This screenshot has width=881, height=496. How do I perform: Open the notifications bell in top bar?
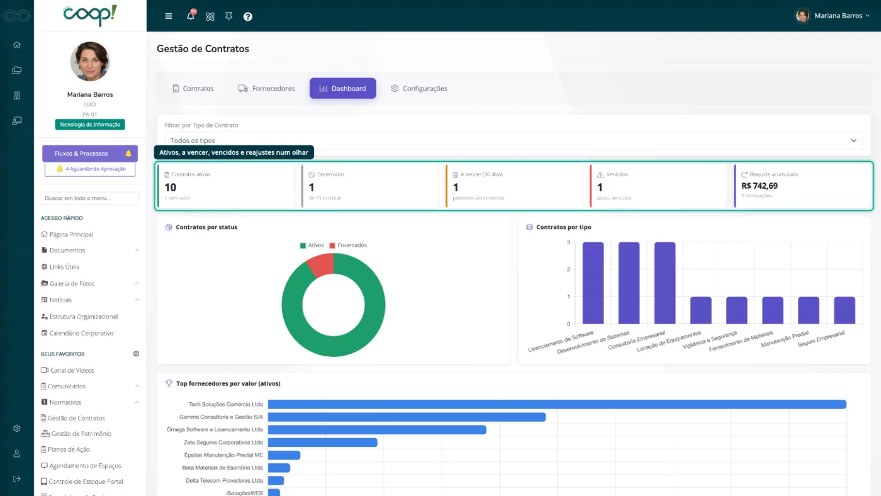[191, 16]
